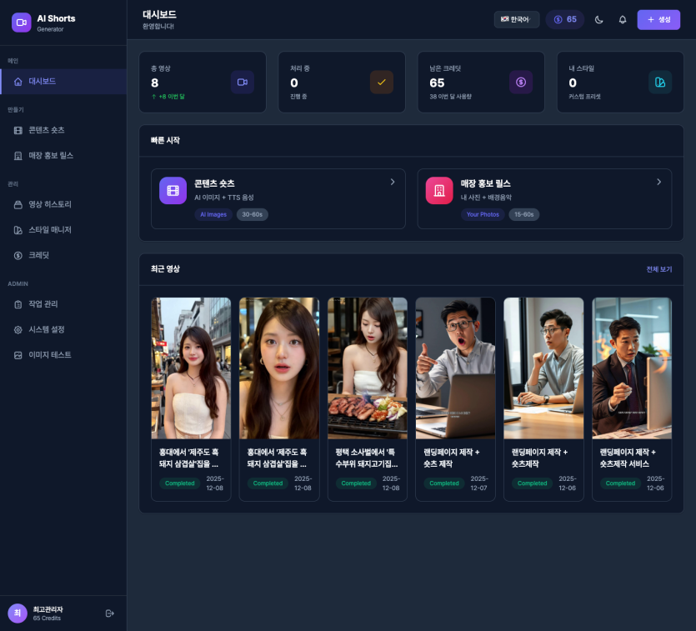696x631 pixels.
Task: Open the 평택 소사벌 pork video thumbnail
Action: point(368,368)
